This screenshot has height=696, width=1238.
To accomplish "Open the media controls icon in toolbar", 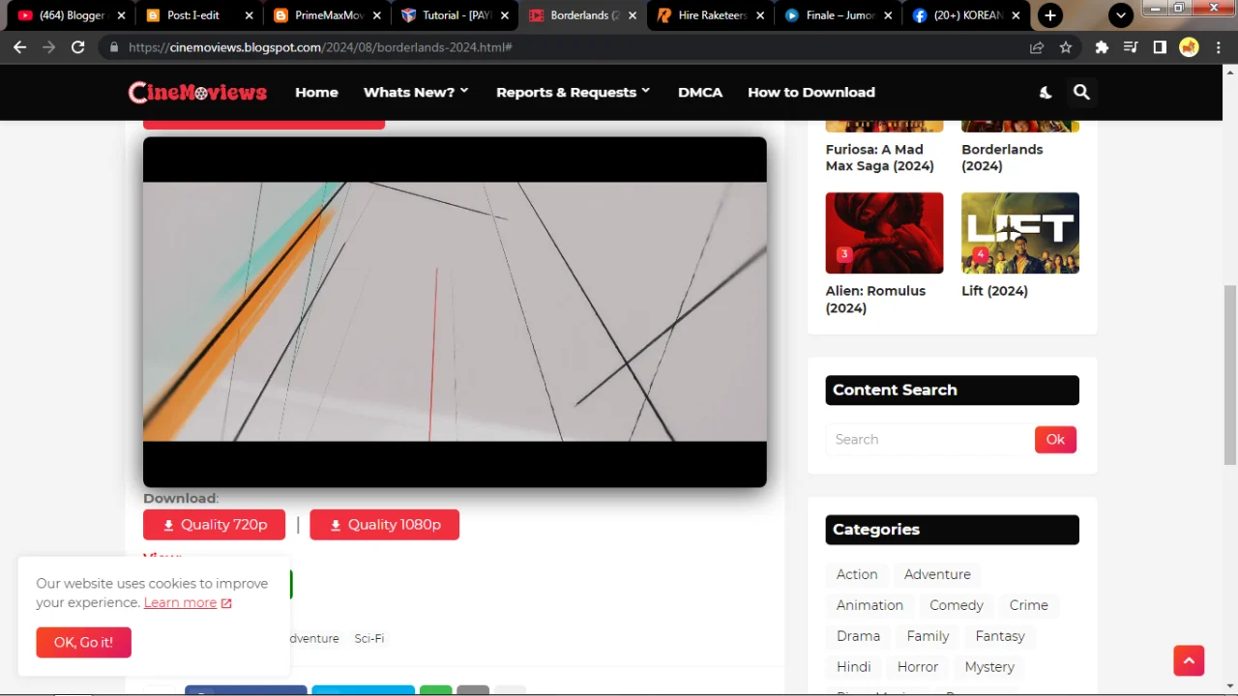I will point(1131,47).
